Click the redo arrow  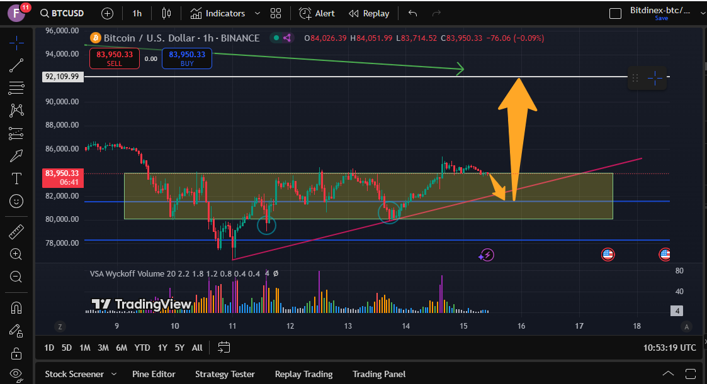click(436, 13)
